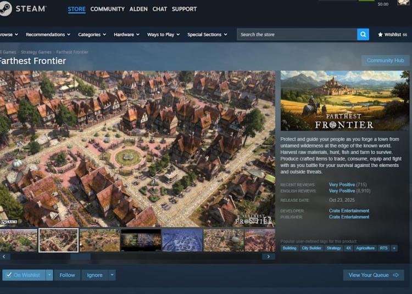
Task: Click the Steam logo icon
Action: tap(5, 9)
